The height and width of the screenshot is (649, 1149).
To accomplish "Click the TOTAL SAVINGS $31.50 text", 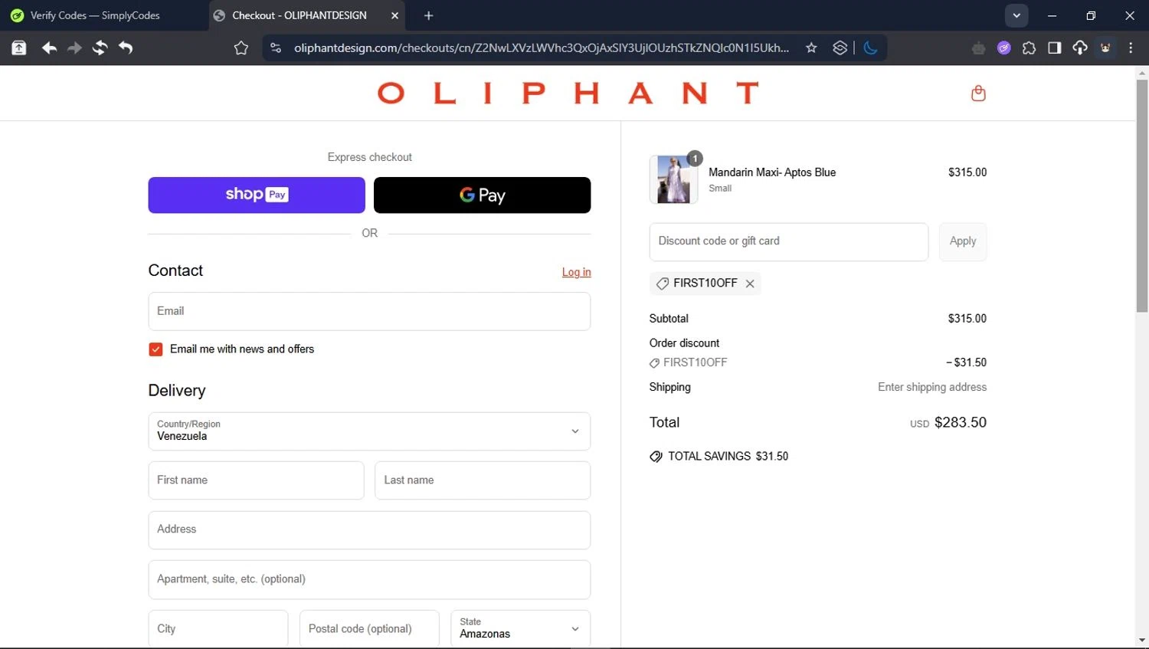I will (x=728, y=456).
